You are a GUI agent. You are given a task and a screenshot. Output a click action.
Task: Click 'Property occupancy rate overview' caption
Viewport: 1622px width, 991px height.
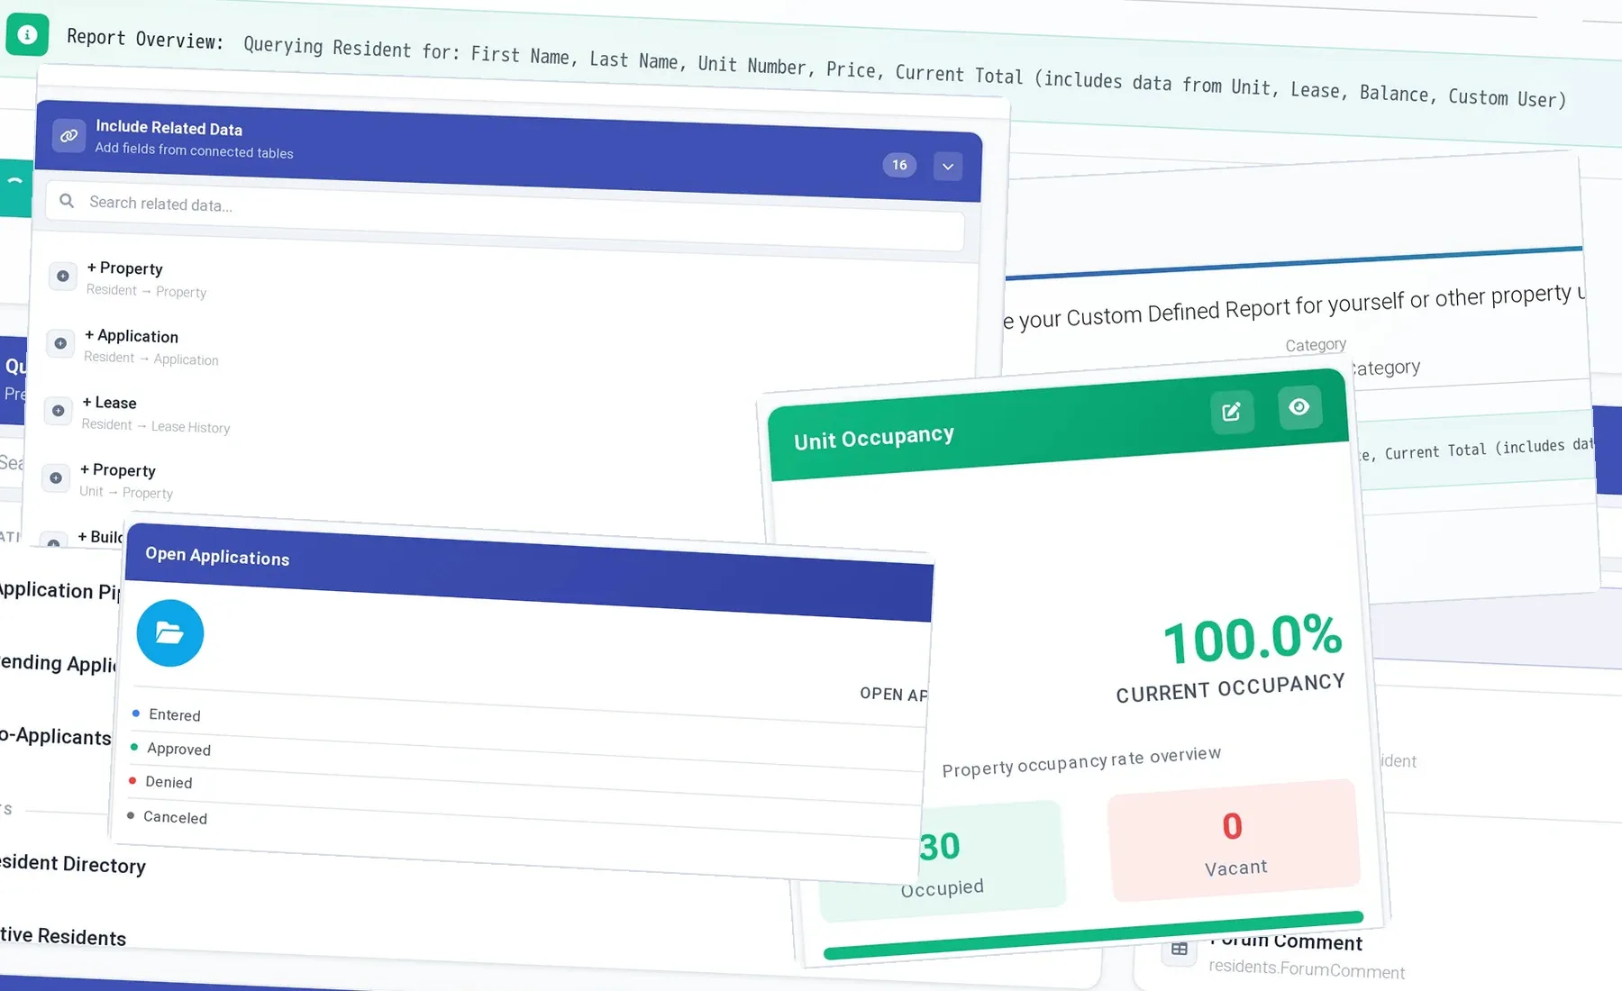tap(1081, 761)
